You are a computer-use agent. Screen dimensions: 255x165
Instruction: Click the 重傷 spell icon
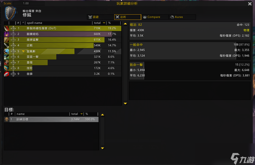tap(6, 63)
